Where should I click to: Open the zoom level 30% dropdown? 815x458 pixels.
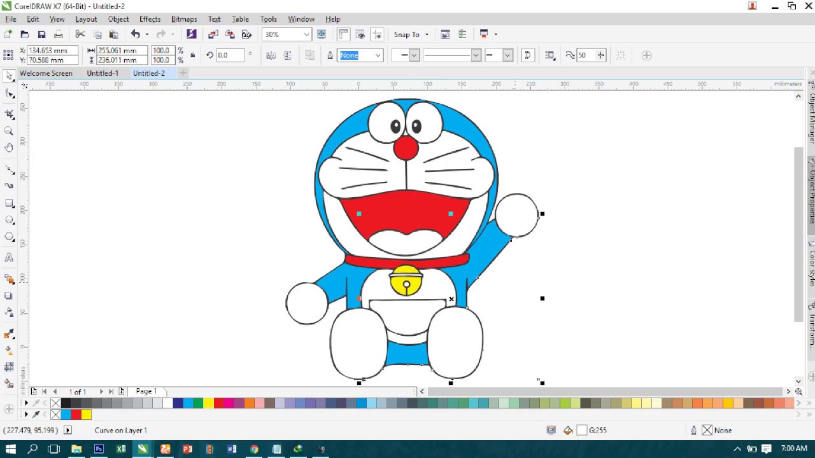click(306, 34)
